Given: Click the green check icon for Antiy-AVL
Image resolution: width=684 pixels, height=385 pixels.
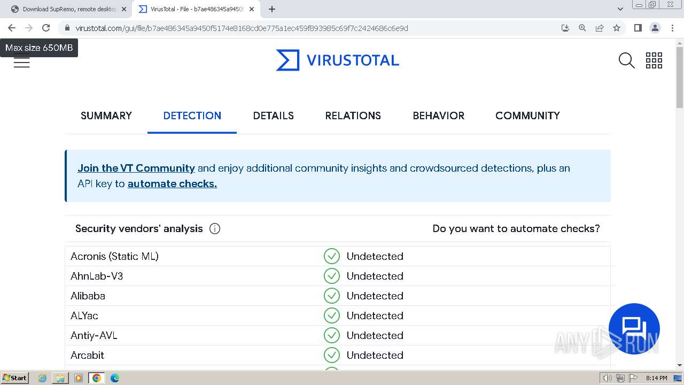Looking at the screenshot, I should click(332, 335).
